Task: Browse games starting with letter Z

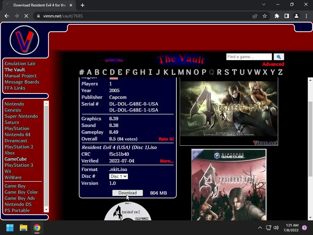Action: coord(280,72)
